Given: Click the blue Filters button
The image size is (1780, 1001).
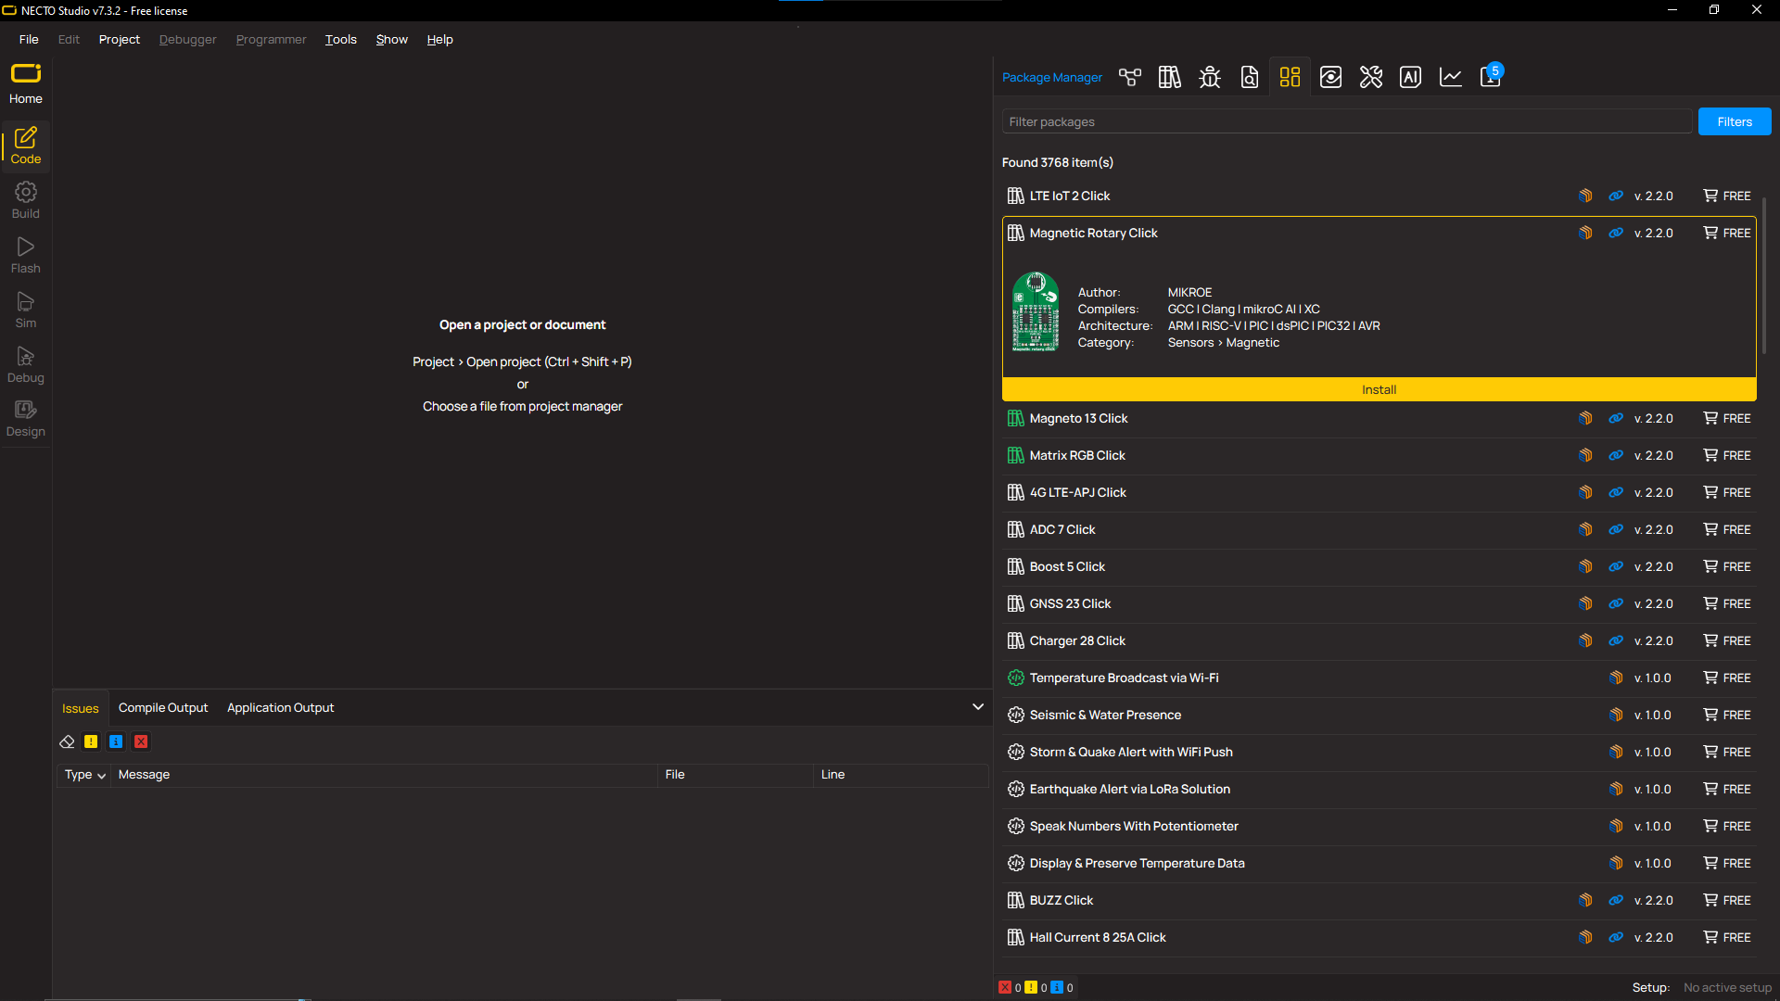Looking at the screenshot, I should pyautogui.click(x=1734, y=121).
